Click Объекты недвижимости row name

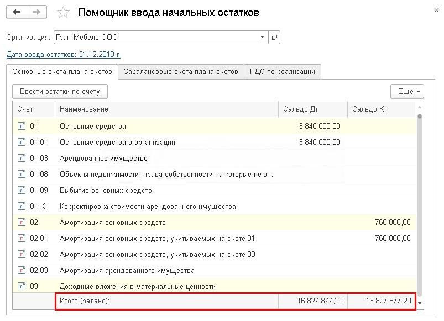166,175
